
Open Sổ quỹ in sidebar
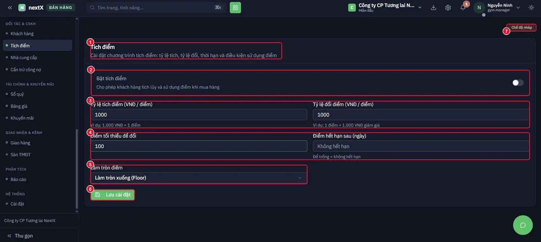coord(38,94)
